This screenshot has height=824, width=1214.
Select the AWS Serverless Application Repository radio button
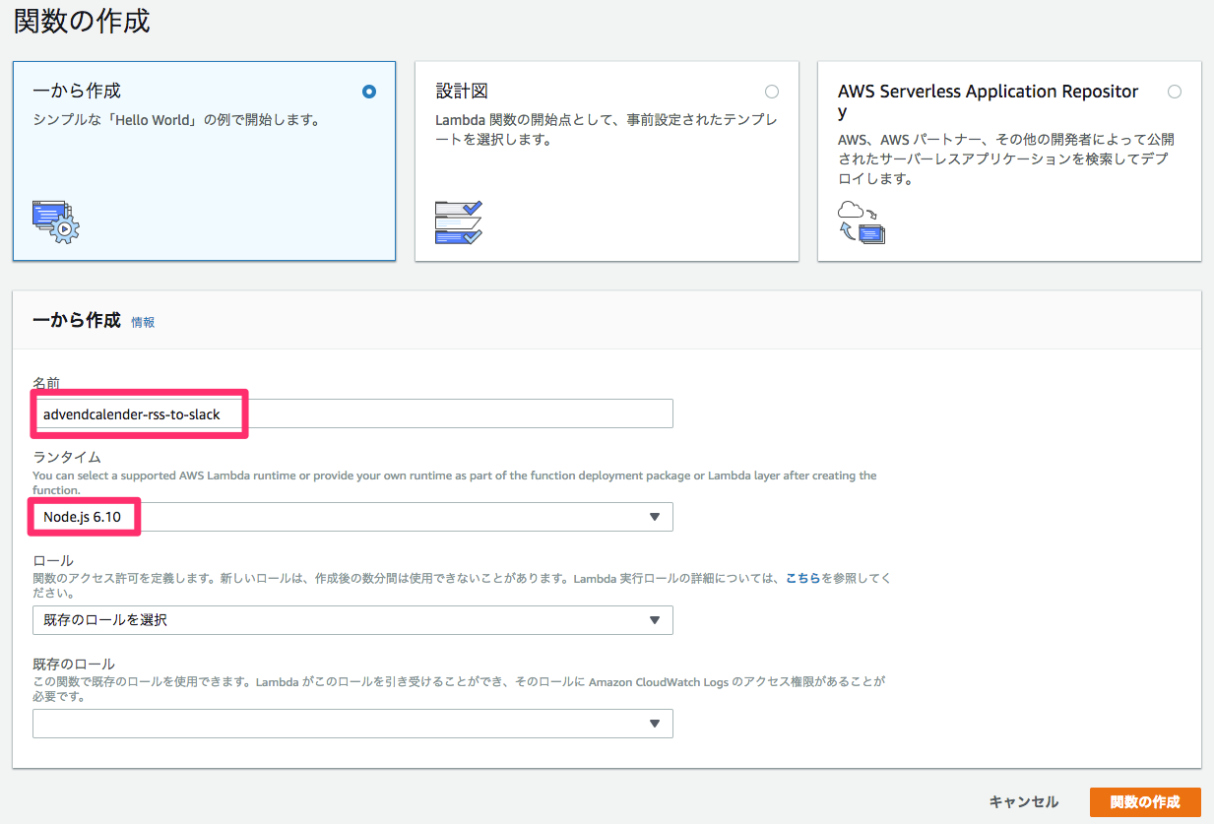pyautogui.click(x=1174, y=91)
